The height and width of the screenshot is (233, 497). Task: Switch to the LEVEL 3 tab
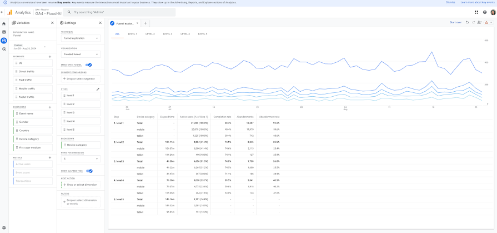168,34
